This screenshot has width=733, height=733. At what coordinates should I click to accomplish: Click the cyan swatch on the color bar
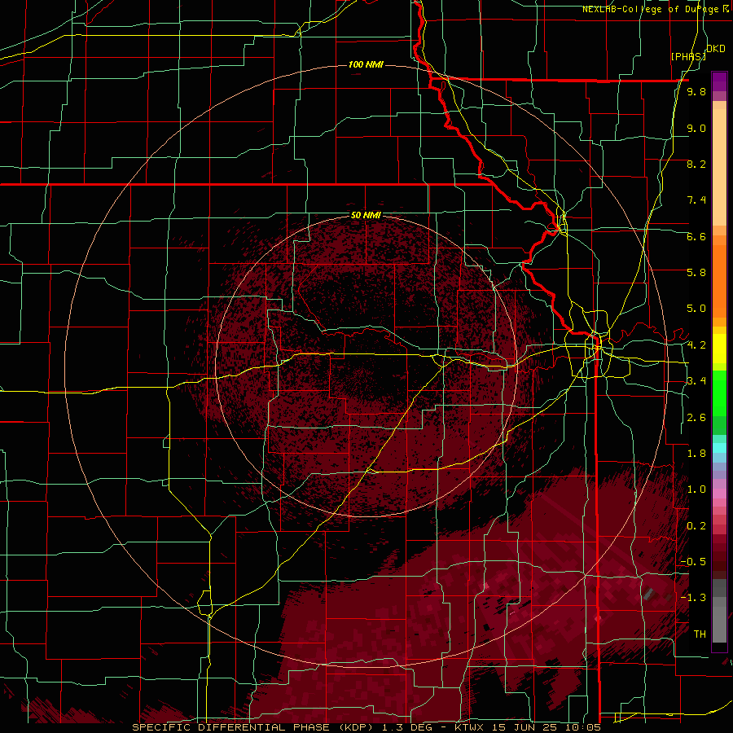[719, 448]
